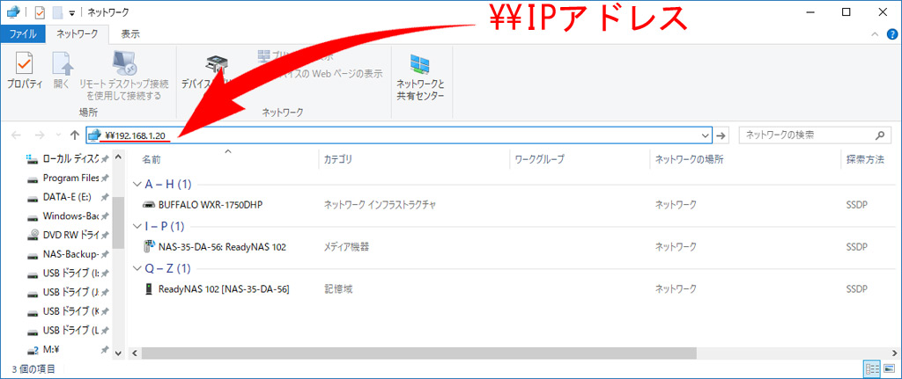
Task: Click the BUFFALO WXR-1750DHP router icon
Action: coord(148,204)
